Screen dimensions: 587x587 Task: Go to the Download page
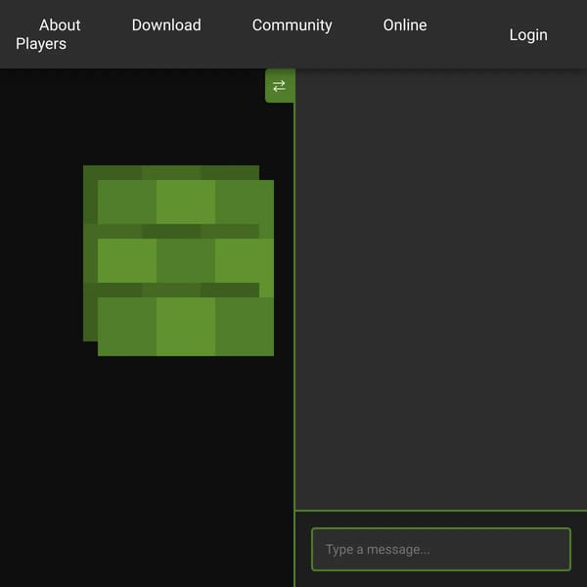166,25
